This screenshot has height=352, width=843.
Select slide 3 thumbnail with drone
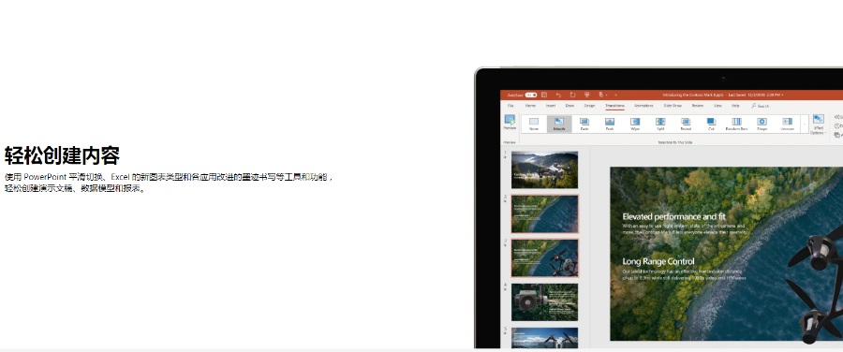(544, 258)
